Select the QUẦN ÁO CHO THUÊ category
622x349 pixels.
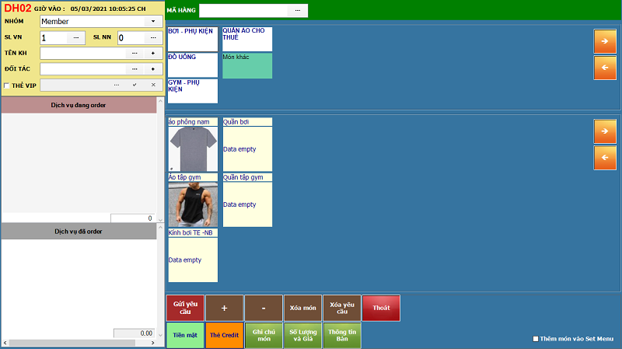(x=247, y=39)
